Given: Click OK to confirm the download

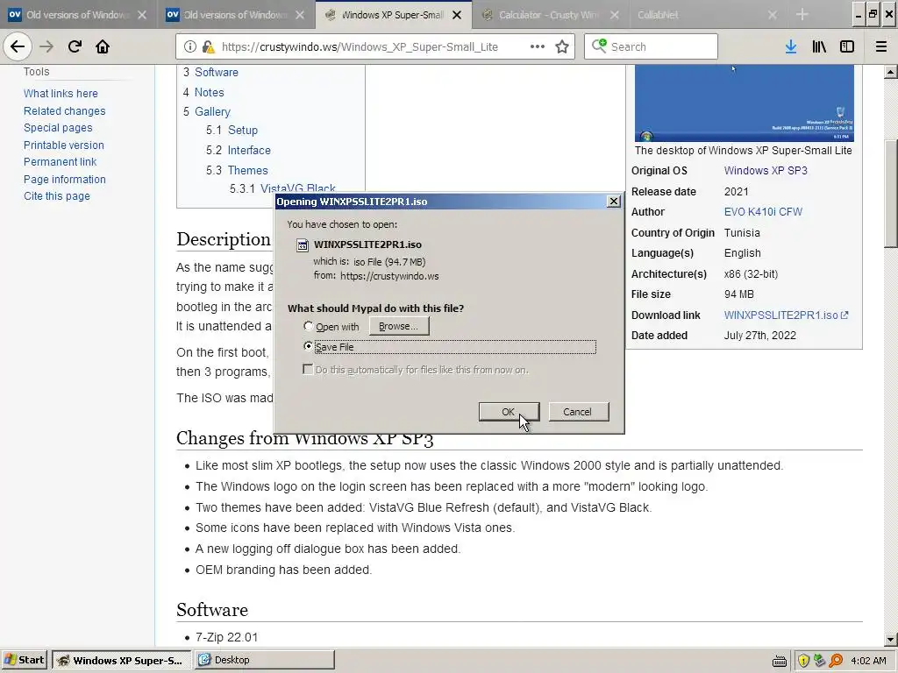Looking at the screenshot, I should 509,412.
